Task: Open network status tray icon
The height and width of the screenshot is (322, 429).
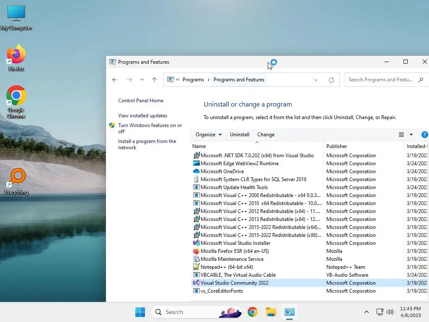Action: [x=380, y=312]
